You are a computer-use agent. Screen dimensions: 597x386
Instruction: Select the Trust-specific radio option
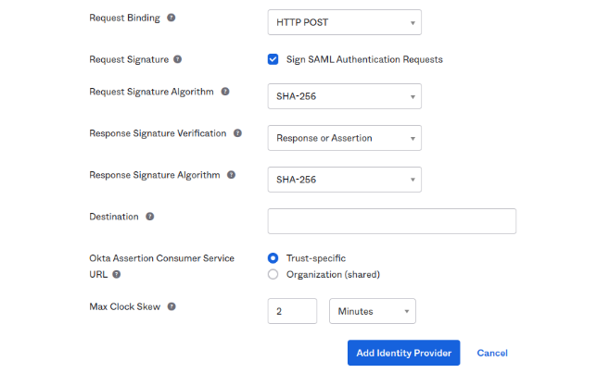[273, 258]
